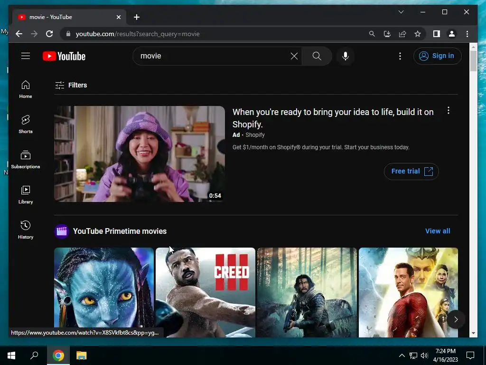Open Windows taskbar search

click(34, 355)
